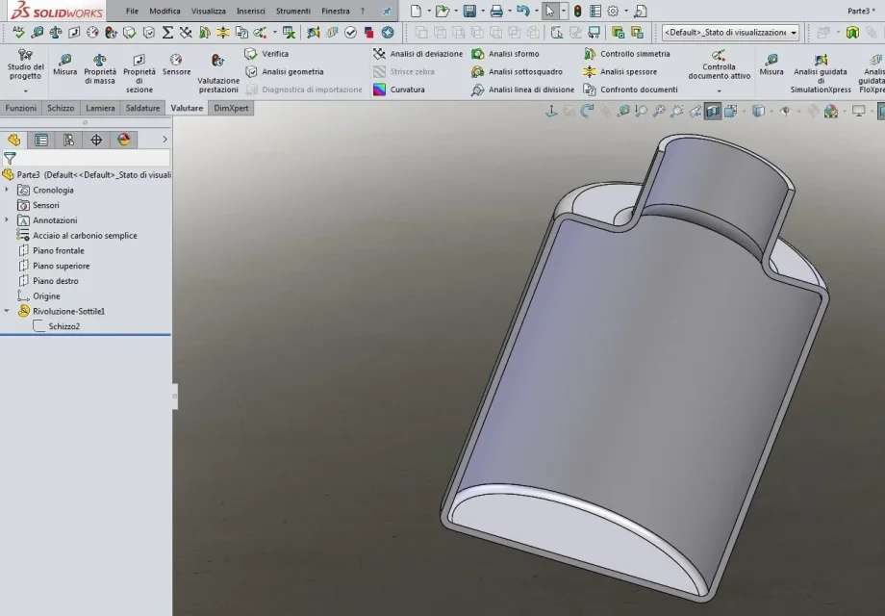This screenshot has height=616, width=885.
Task: Open ConfigurationManager tab in the left panel
Action: click(68, 140)
